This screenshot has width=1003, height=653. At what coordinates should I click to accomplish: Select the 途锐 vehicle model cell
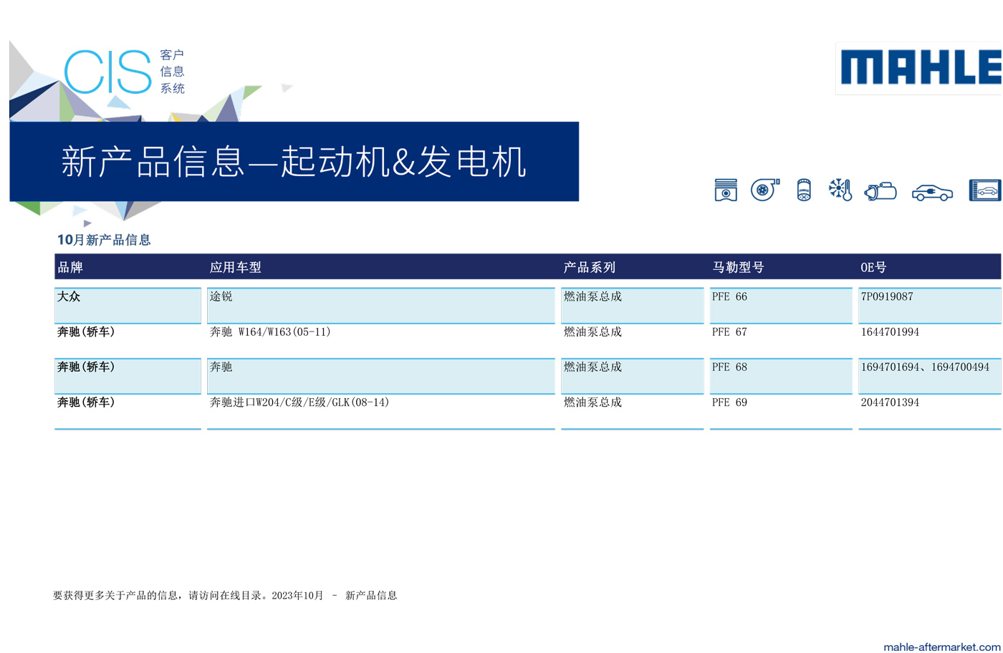click(x=380, y=306)
